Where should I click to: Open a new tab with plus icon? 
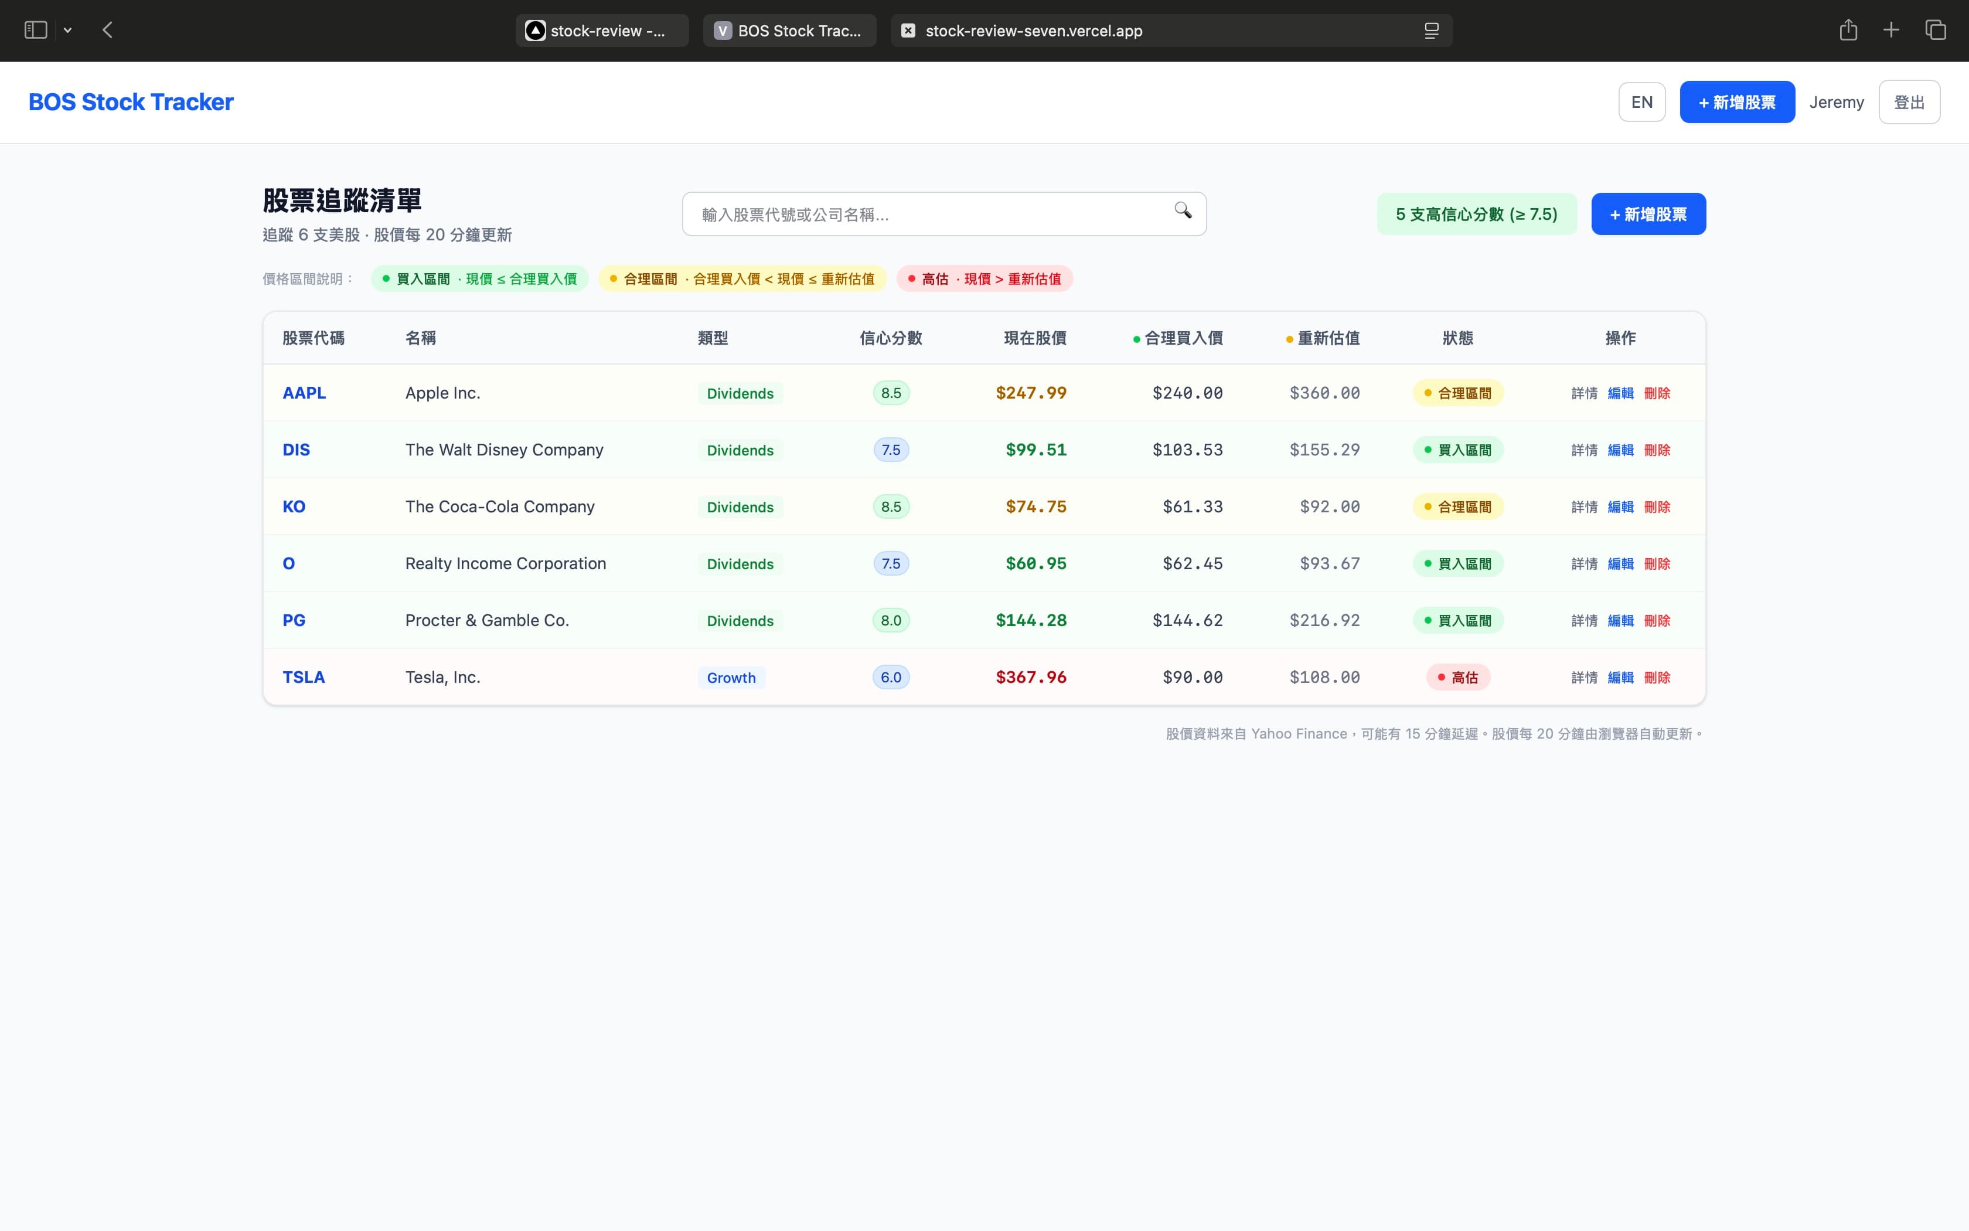pyautogui.click(x=1891, y=30)
